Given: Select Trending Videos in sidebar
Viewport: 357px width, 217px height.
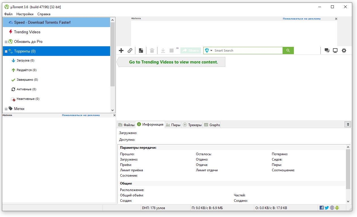Looking at the screenshot, I should click(56, 32).
